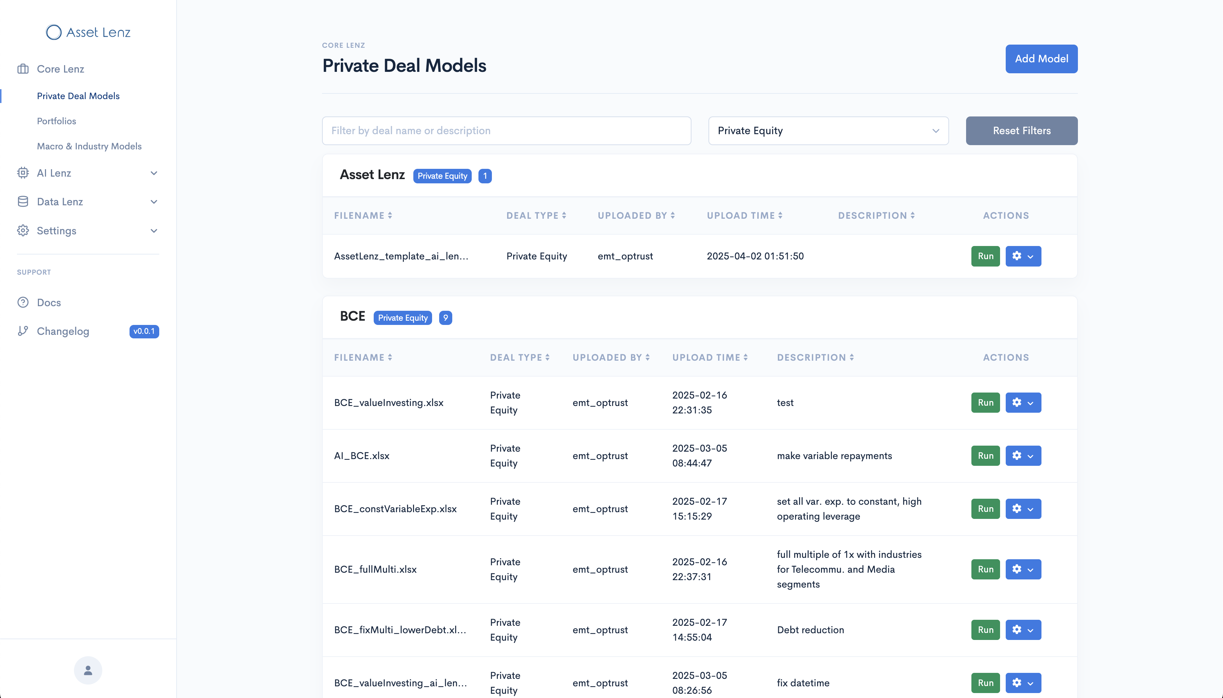Image resolution: width=1223 pixels, height=698 pixels.
Task: Click the Docs help-circle icon
Action: click(x=23, y=303)
